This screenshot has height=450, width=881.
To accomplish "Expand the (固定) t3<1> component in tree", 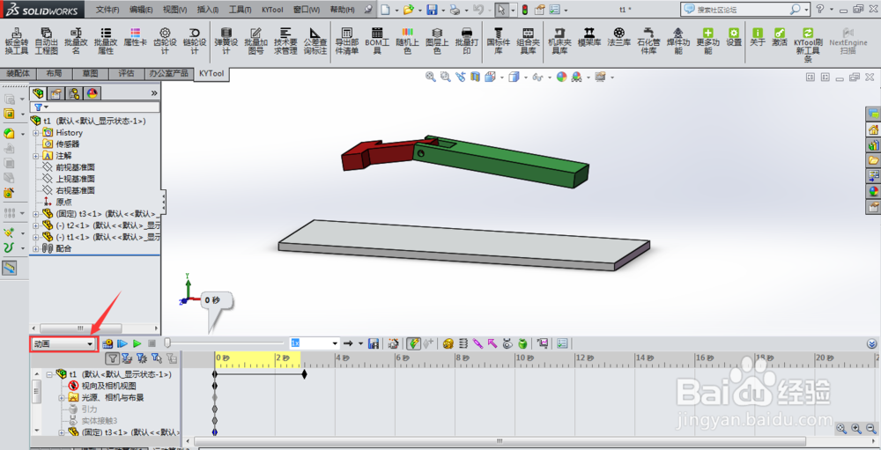I will [36, 214].
